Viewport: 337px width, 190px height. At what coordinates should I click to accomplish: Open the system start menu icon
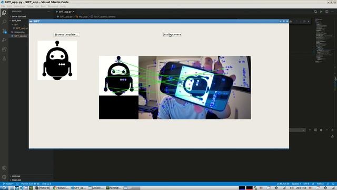click(x=4, y=188)
